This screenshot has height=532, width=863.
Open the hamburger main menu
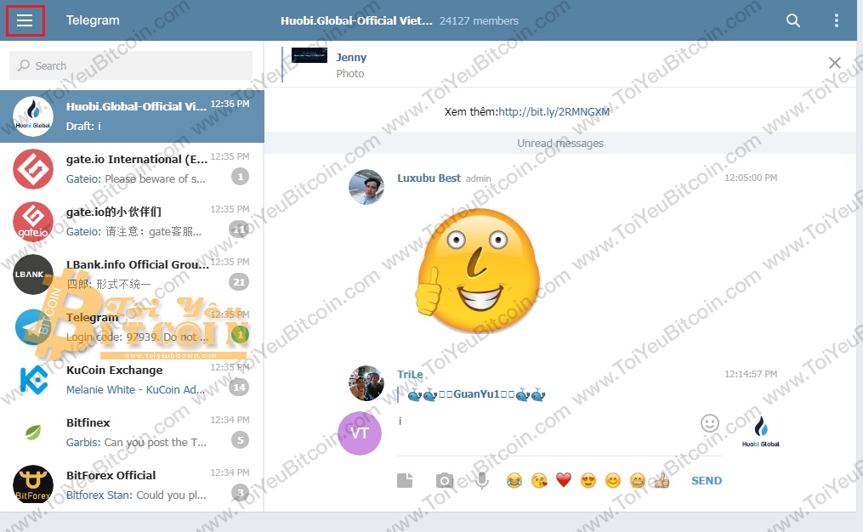(25, 20)
